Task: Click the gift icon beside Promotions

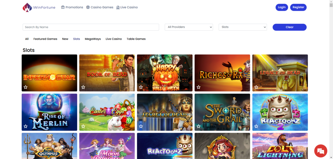Action: [x=63, y=7]
